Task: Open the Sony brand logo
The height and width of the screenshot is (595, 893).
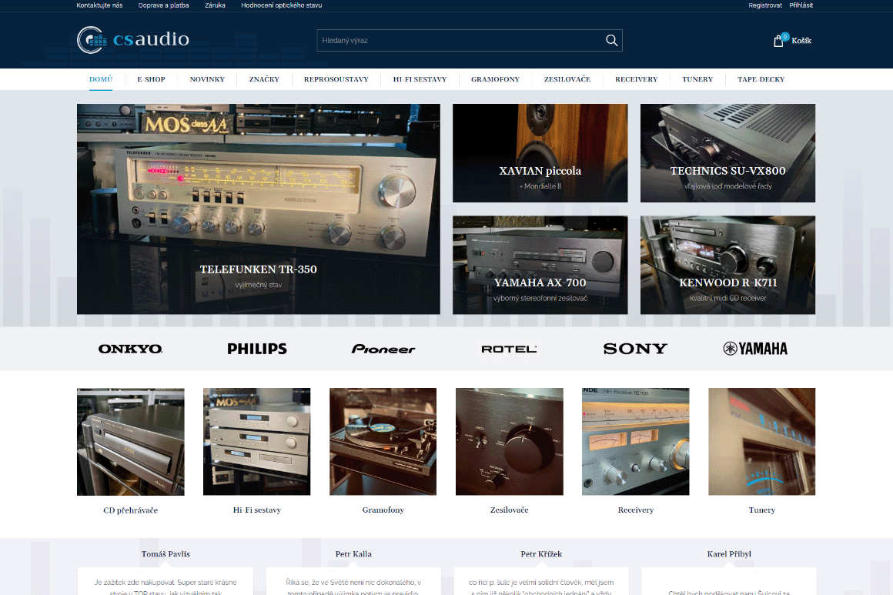Action: [635, 349]
